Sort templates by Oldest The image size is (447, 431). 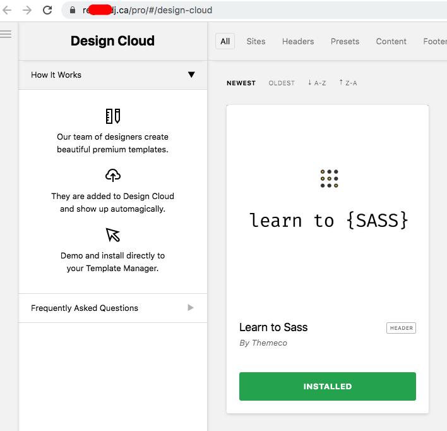point(282,83)
